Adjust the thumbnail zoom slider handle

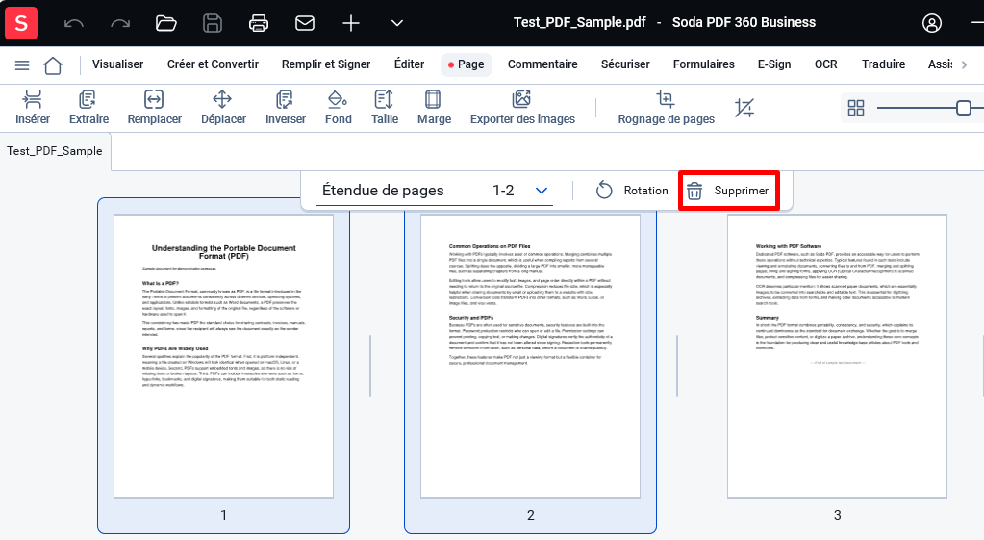click(963, 108)
